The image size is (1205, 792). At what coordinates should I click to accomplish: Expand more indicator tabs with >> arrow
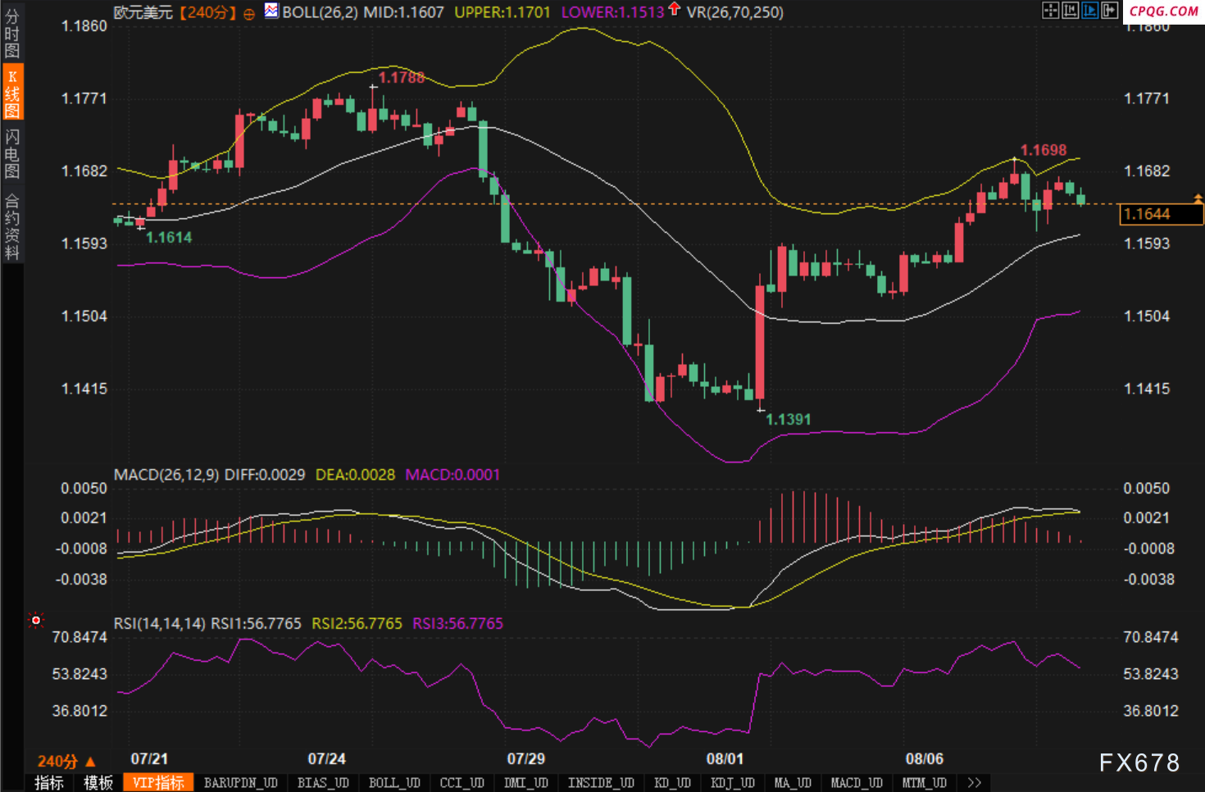coord(974,783)
